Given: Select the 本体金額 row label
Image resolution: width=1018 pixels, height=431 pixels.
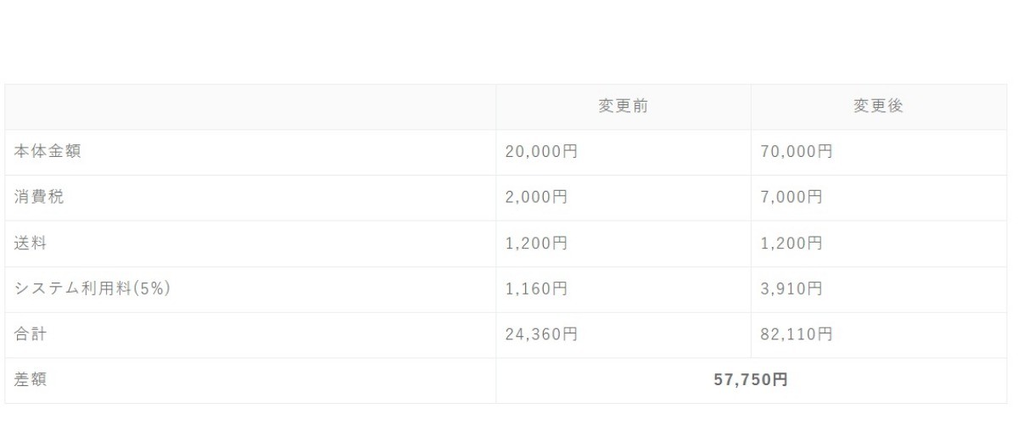Looking at the screenshot, I should point(48,152).
